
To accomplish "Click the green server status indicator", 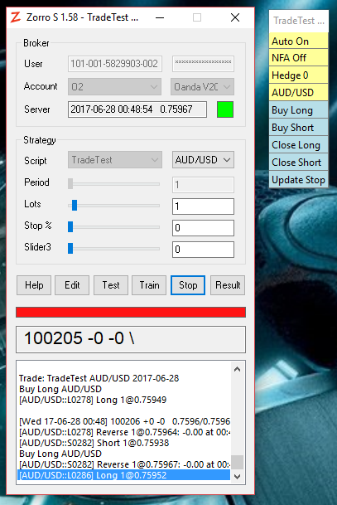I will pos(225,109).
